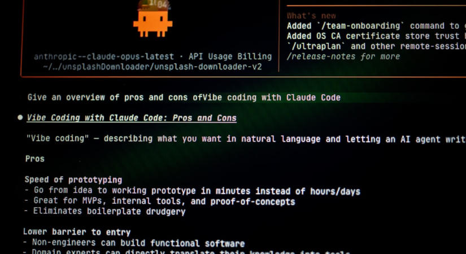Image resolution: width=466 pixels, height=254 pixels.
Task: Click the 'Pros' section label
Action: click(x=35, y=159)
